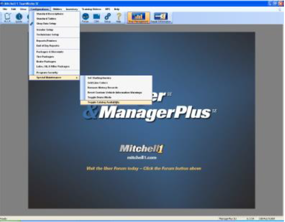Open the Training Videos menu
Screen dimensions: 285x222
[x=91, y=9]
